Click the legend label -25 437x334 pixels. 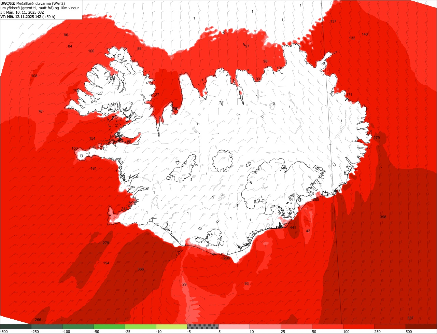point(128,332)
